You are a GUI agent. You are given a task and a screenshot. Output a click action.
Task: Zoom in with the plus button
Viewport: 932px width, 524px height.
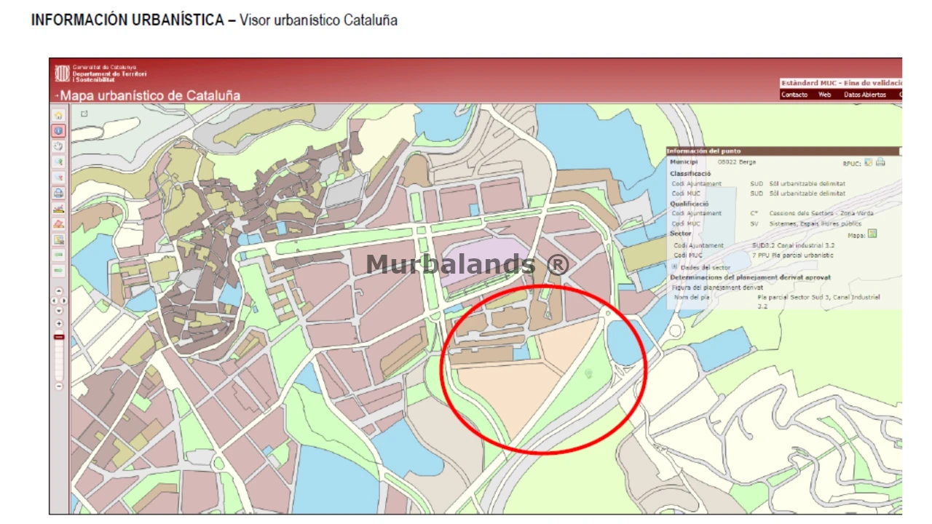tap(59, 324)
